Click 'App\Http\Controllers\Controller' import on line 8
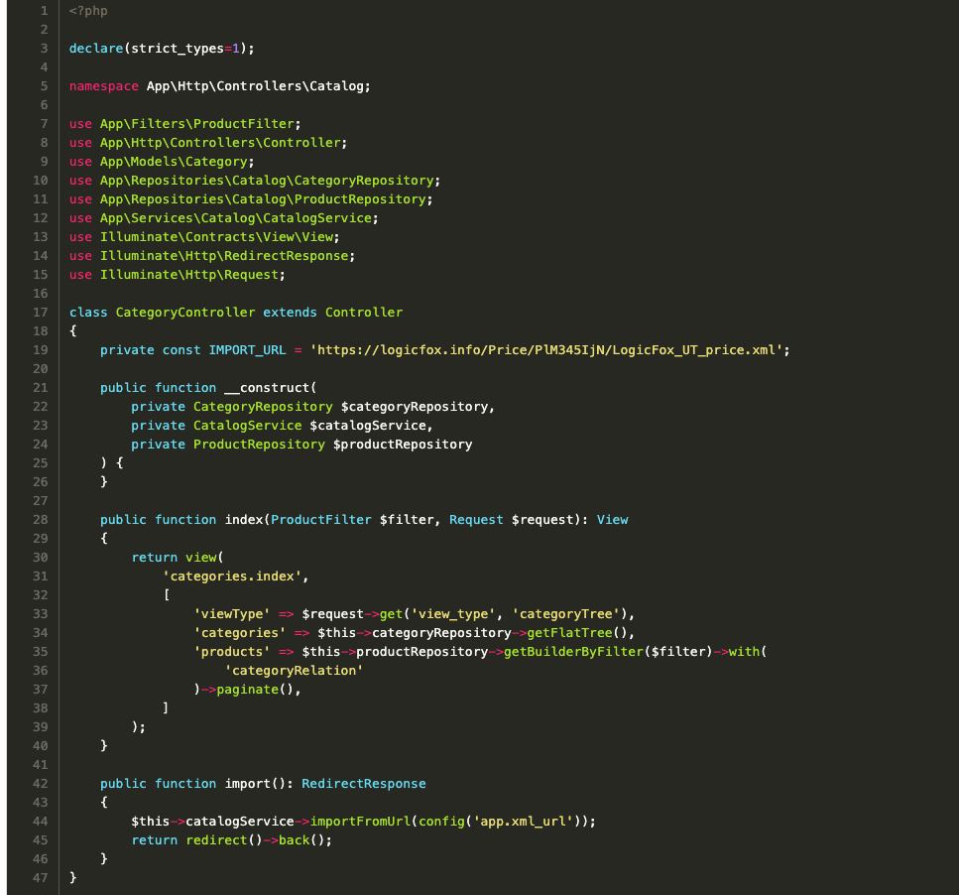Viewport: 959px width, 895px height. 220,143
